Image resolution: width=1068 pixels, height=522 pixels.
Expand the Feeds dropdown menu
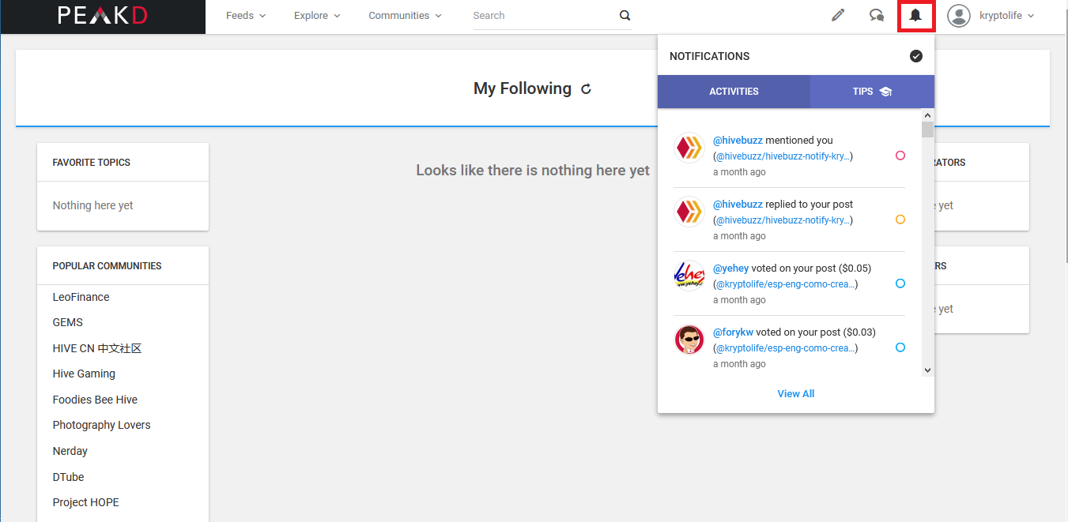245,15
